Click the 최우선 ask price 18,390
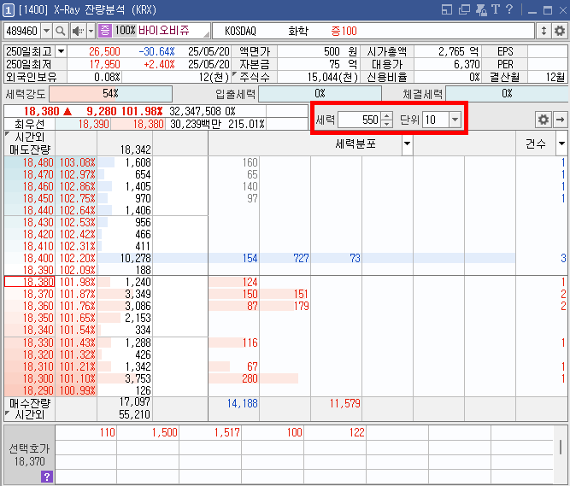The image size is (570, 486). click(x=83, y=124)
